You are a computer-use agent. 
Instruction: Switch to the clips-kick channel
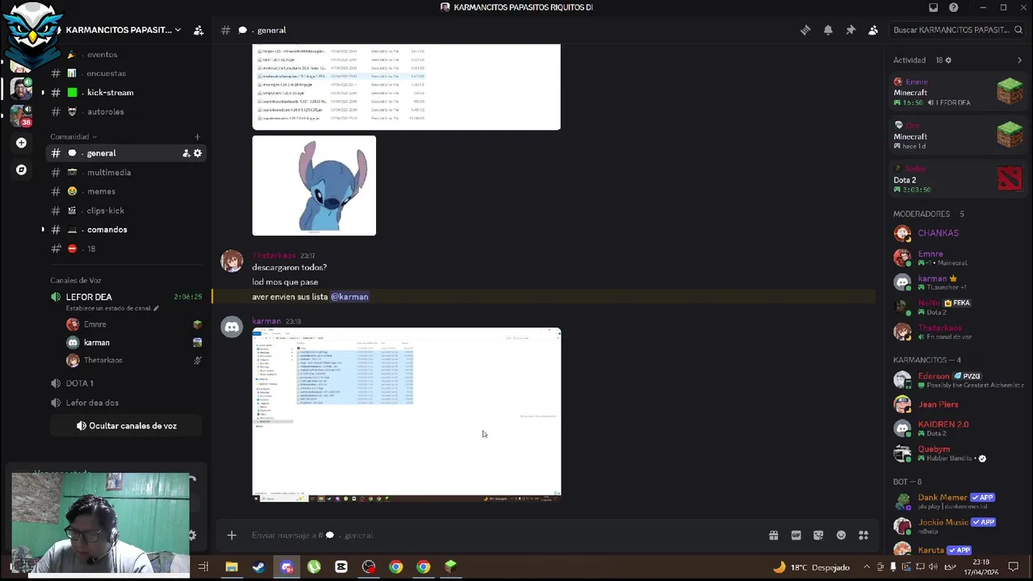coord(127,211)
